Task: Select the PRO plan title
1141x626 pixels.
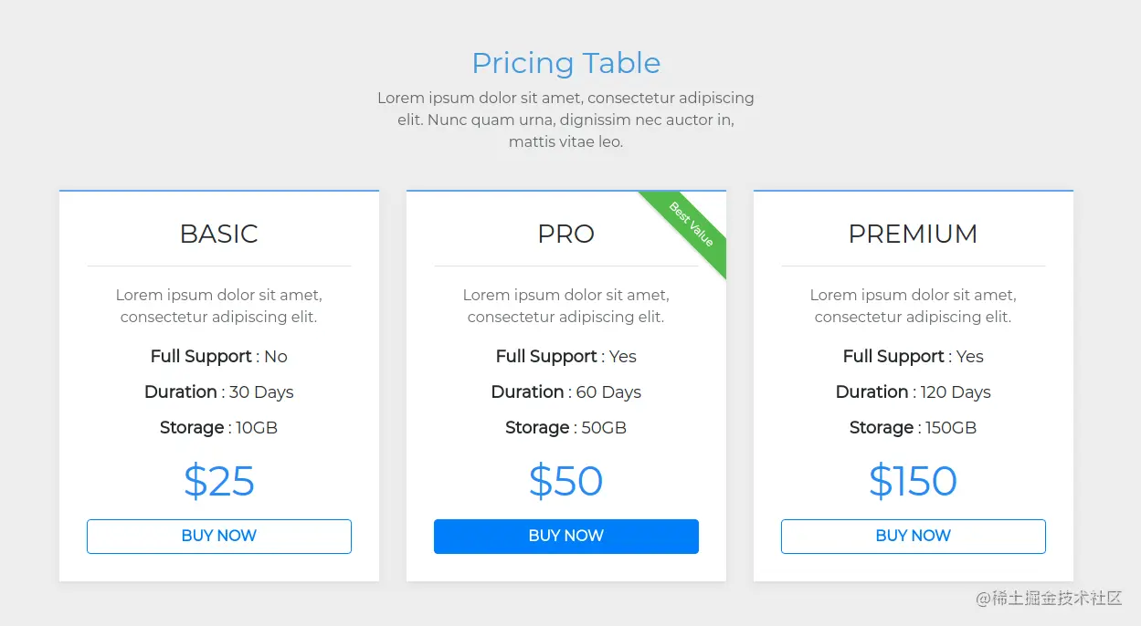Action: click(565, 234)
